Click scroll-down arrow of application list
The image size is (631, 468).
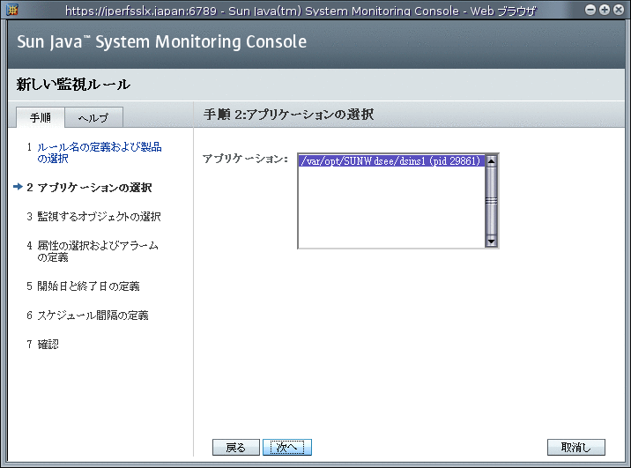tap(491, 241)
